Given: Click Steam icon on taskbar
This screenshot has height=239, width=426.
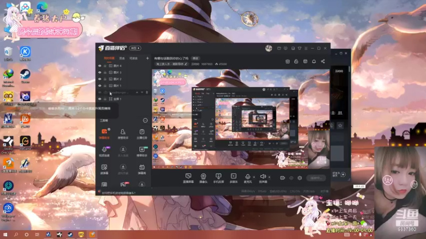Looking at the screenshot, I should [70, 234].
